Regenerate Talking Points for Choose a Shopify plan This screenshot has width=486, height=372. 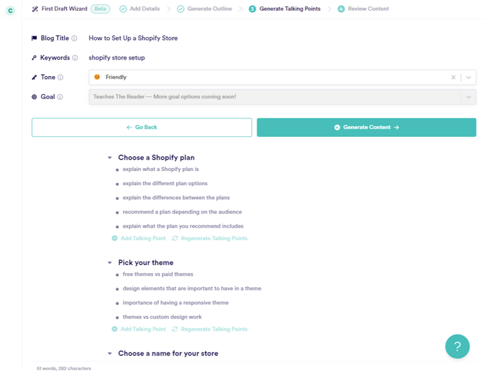pyautogui.click(x=210, y=238)
